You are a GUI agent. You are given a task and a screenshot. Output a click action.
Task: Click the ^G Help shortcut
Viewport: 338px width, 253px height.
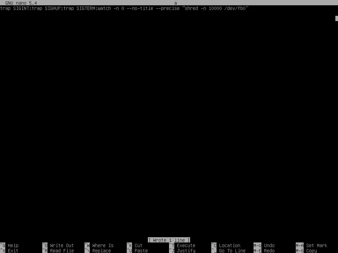point(9,245)
